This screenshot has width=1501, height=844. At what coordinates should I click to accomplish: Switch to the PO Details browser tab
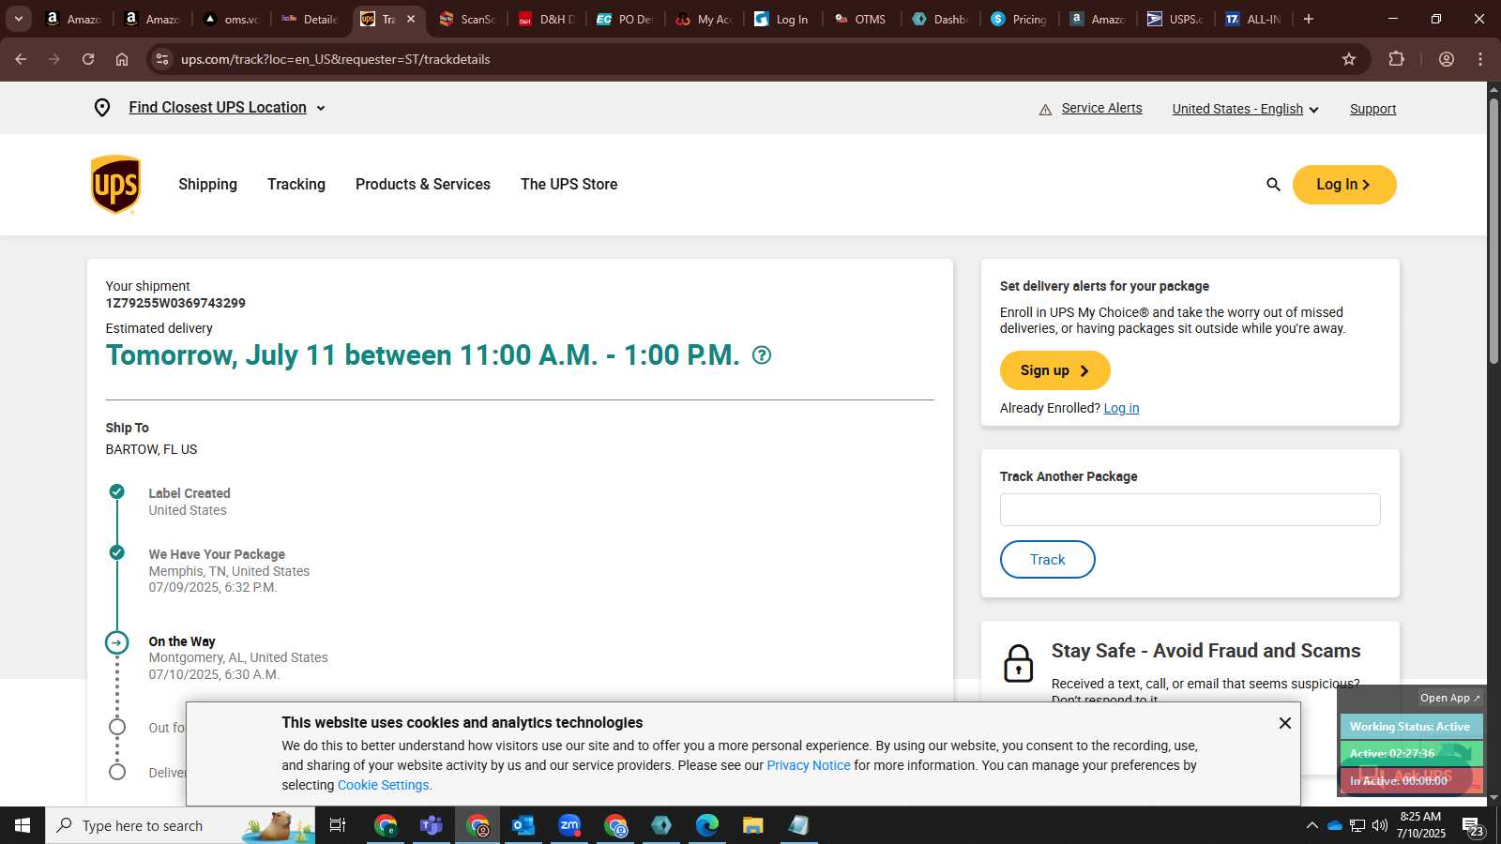click(625, 19)
